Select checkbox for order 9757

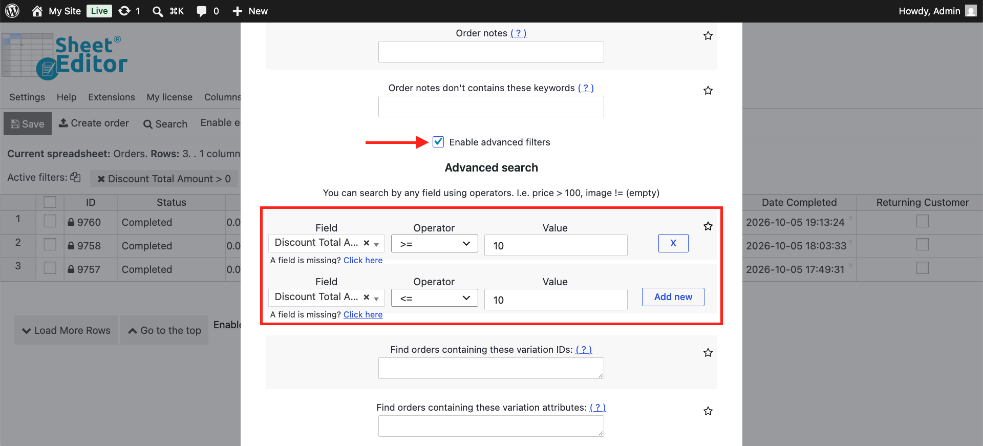50,268
